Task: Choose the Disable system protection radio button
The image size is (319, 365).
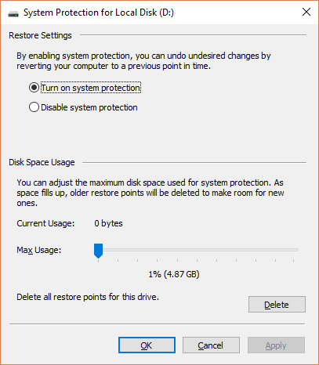Action: [34, 107]
